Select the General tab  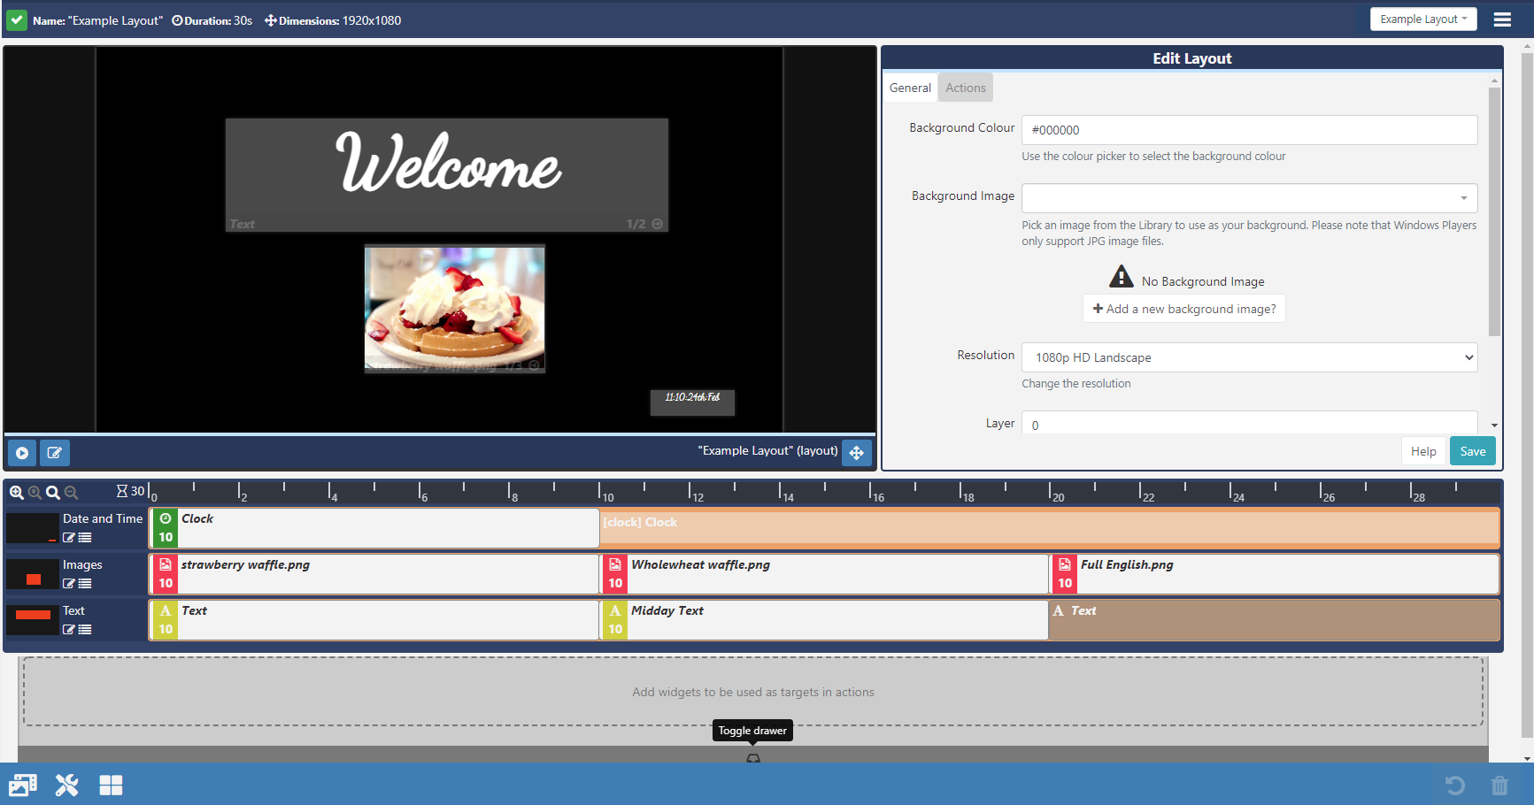click(x=910, y=88)
